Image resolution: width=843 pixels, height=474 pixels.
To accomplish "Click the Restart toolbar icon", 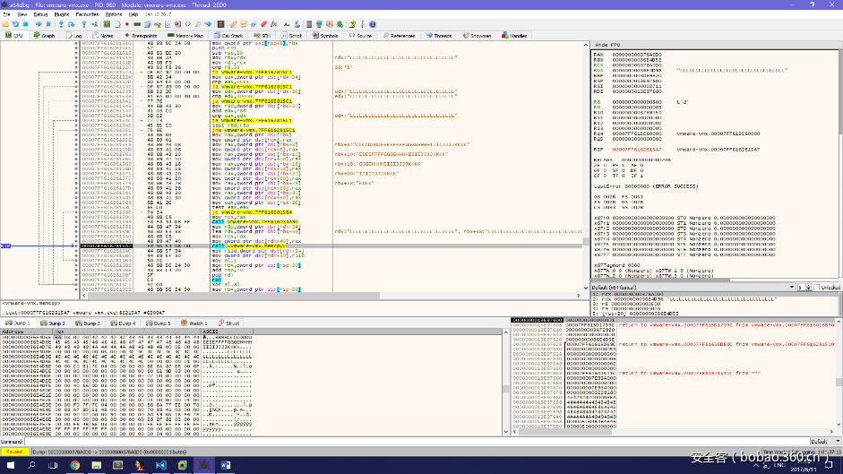I will click(x=17, y=24).
